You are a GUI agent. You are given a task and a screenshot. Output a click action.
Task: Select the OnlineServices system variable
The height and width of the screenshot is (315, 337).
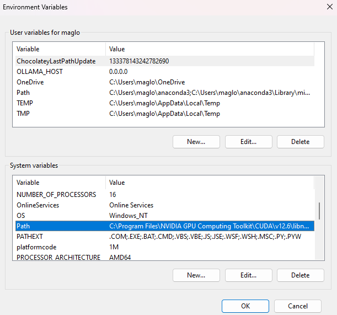165,205
